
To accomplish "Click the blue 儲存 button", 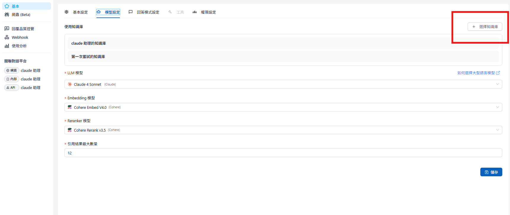I will point(491,172).
